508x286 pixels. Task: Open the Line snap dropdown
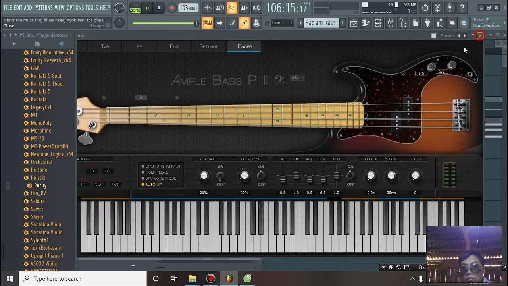pyautogui.click(x=282, y=23)
